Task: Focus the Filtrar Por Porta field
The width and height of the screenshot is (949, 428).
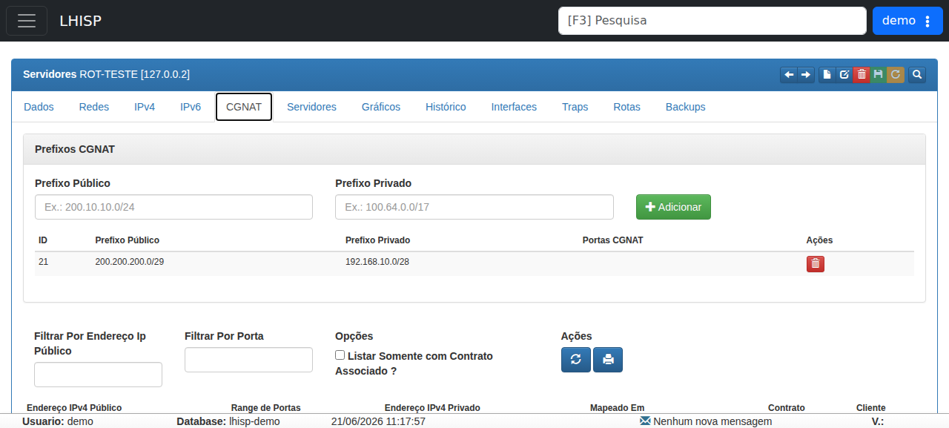Action: coord(248,360)
